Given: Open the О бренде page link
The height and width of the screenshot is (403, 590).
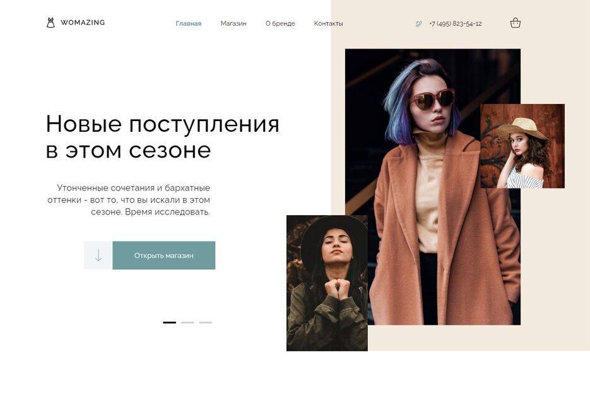Looking at the screenshot, I should coord(280,23).
